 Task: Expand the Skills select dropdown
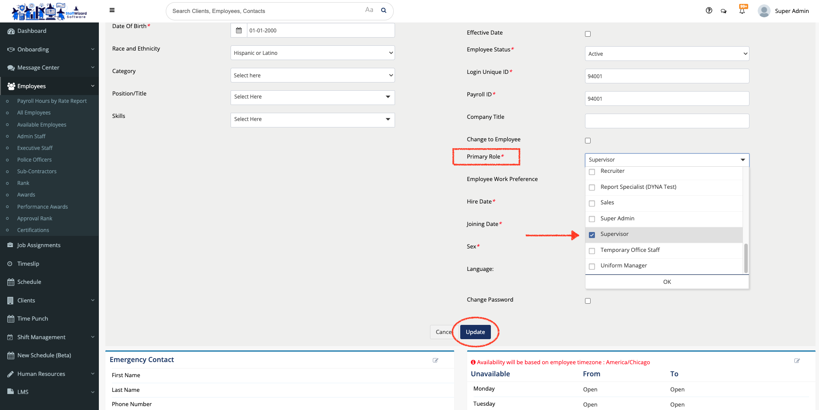click(313, 120)
